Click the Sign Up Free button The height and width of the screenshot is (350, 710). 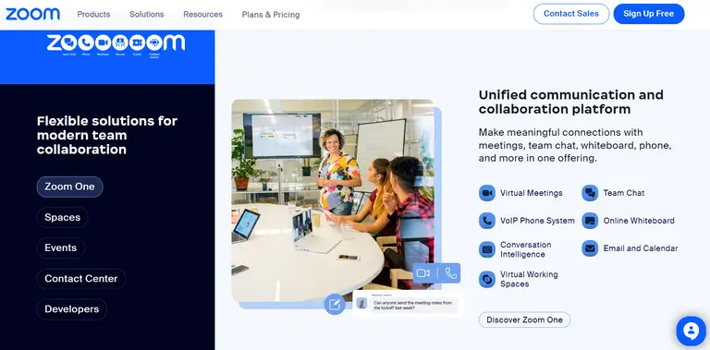point(649,14)
